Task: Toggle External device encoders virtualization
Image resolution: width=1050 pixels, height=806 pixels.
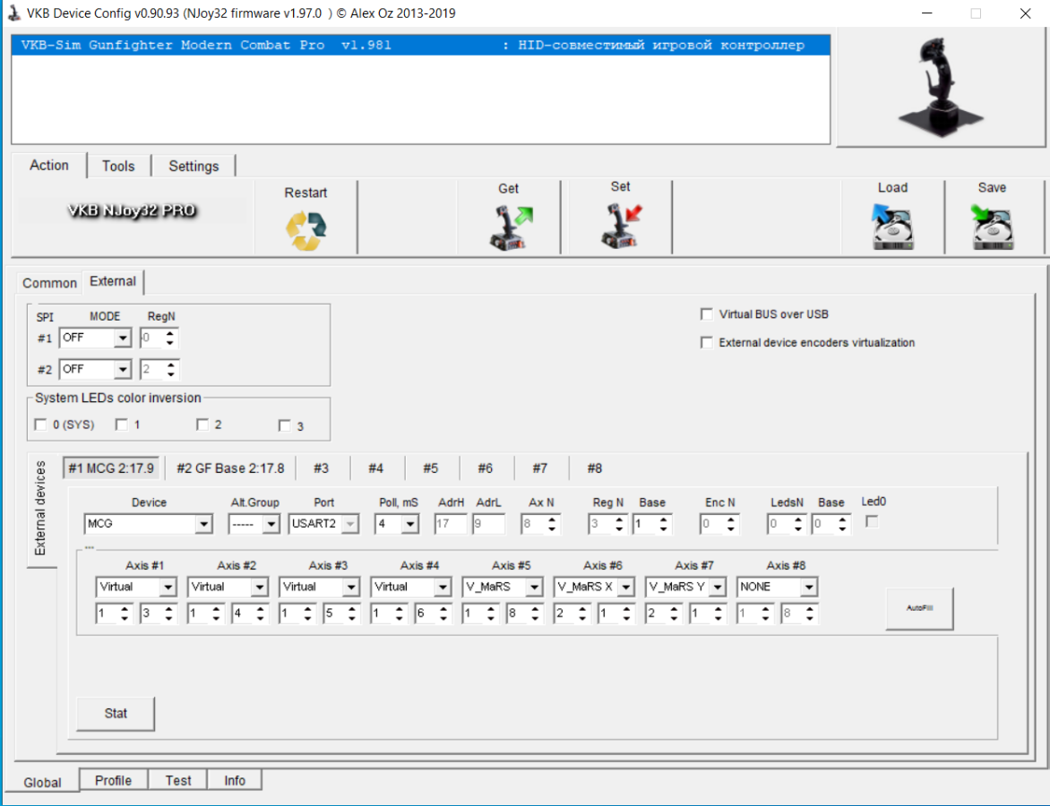Action: tap(707, 343)
